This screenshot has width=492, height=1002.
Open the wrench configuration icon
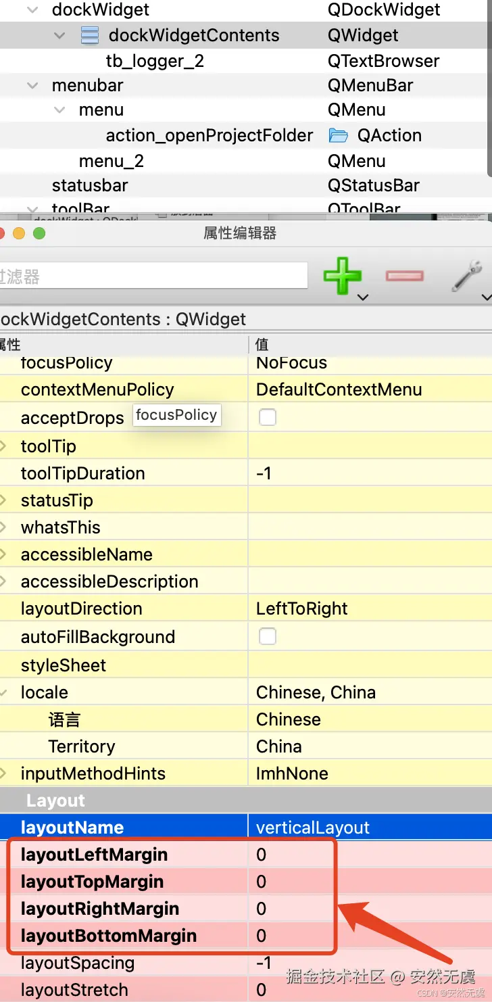[466, 275]
